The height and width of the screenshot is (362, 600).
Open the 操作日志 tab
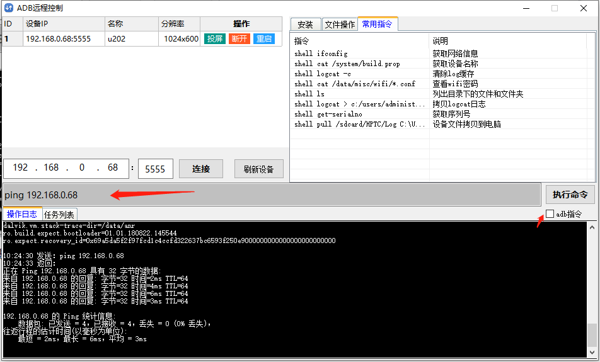[x=22, y=214]
